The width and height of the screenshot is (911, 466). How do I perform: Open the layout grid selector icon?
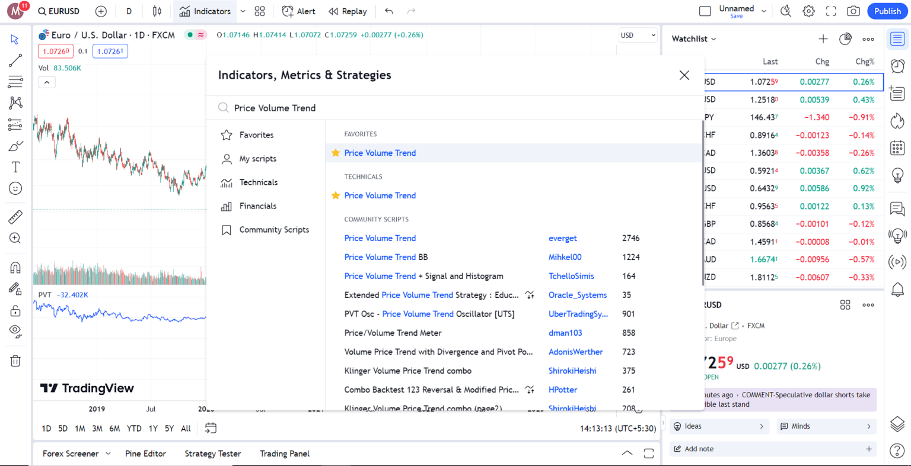[x=260, y=11]
